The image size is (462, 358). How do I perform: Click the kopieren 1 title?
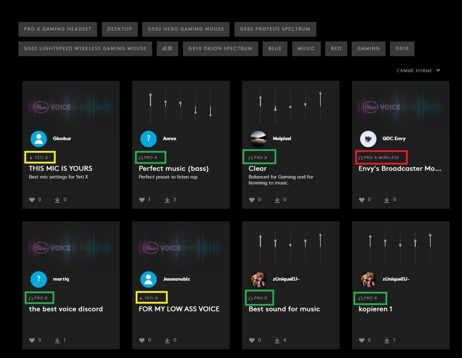[x=375, y=309]
